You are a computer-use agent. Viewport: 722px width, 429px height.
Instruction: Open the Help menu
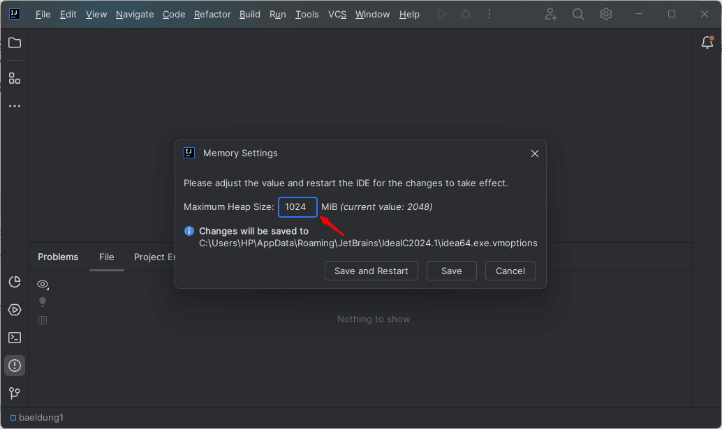(x=409, y=14)
